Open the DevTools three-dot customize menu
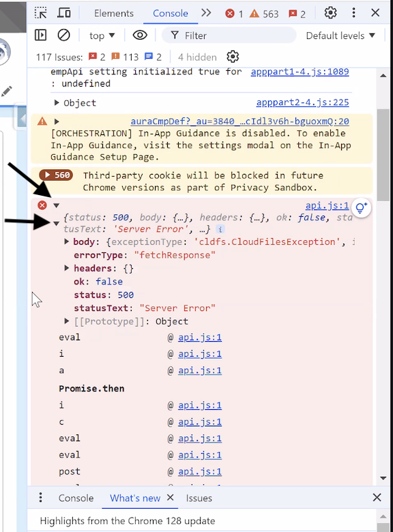 [x=353, y=13]
